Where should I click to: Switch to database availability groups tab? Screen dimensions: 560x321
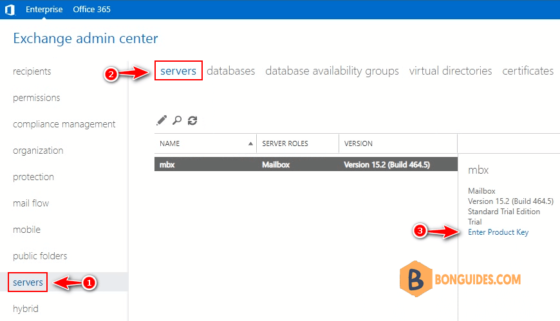(x=331, y=71)
